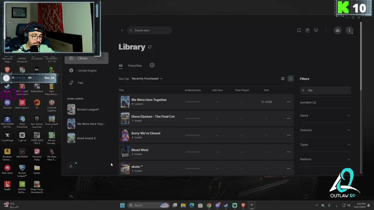Install Sorry We're Closed
374x210 pixels.
(x=136, y=137)
